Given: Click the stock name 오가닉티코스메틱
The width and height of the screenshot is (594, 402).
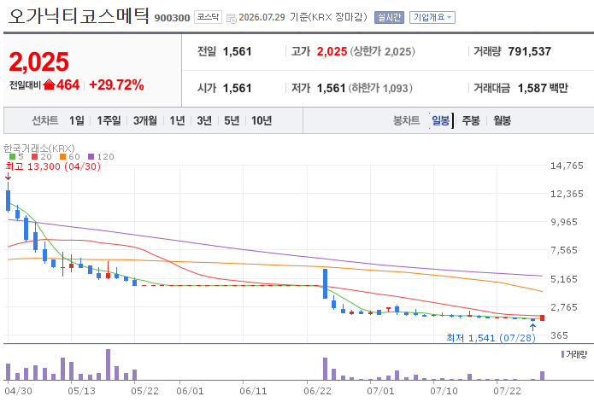Looking at the screenshot, I should 79,16.
